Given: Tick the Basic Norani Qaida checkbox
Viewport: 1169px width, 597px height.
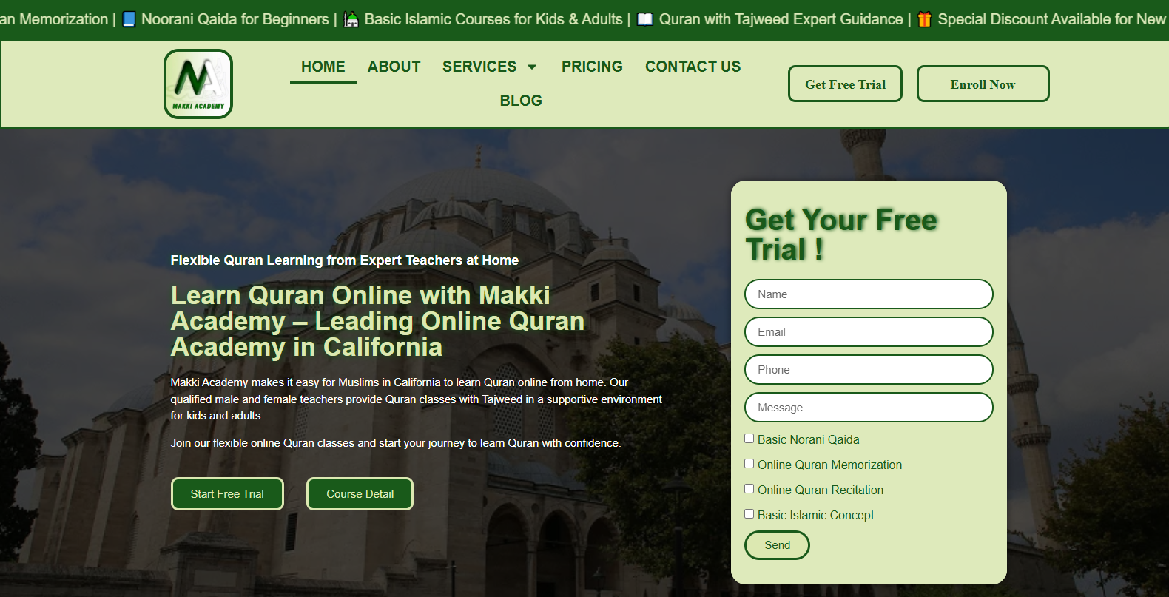Looking at the screenshot, I should 749,439.
